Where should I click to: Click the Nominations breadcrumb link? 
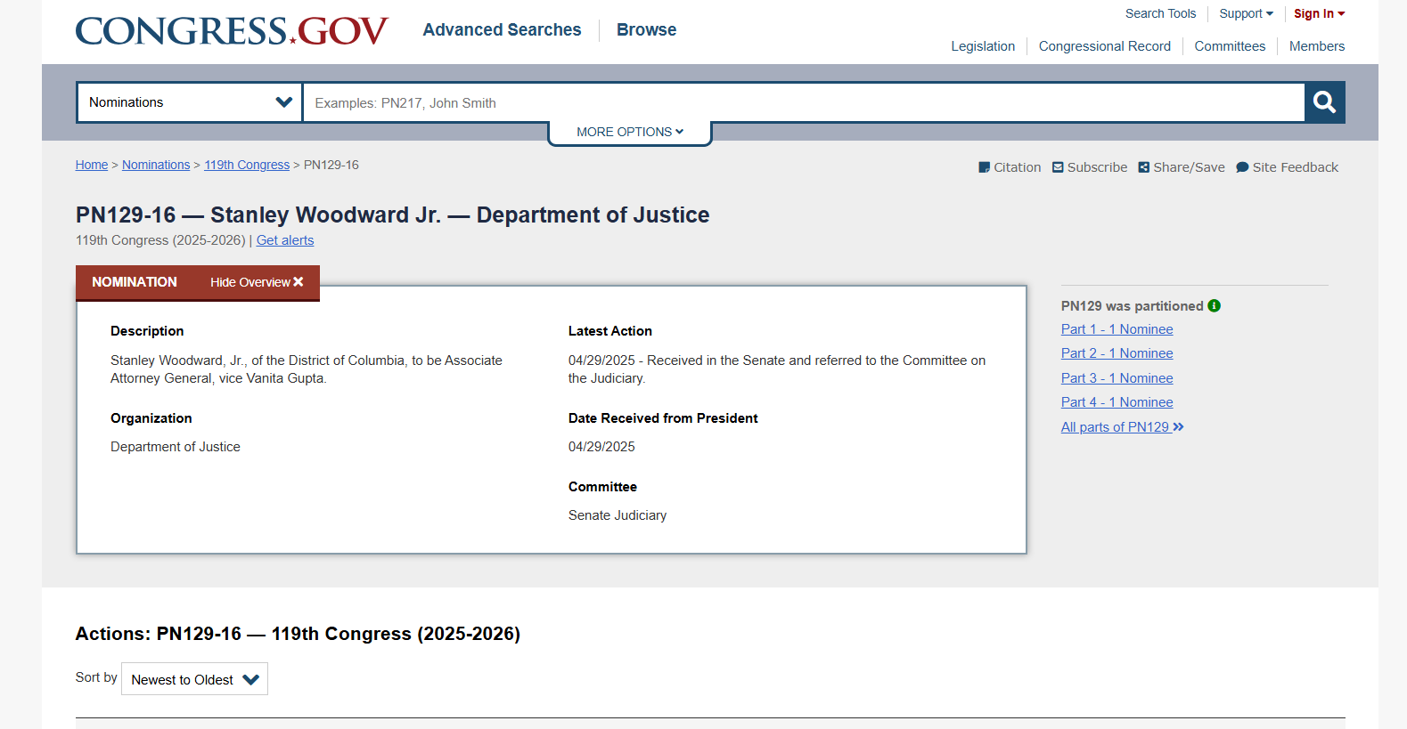coord(156,165)
